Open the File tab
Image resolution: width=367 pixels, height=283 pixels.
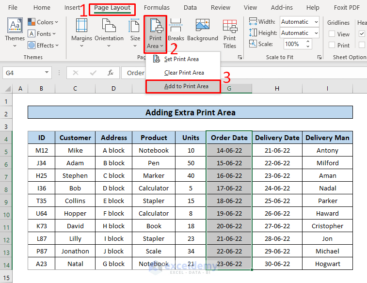tap(13, 8)
